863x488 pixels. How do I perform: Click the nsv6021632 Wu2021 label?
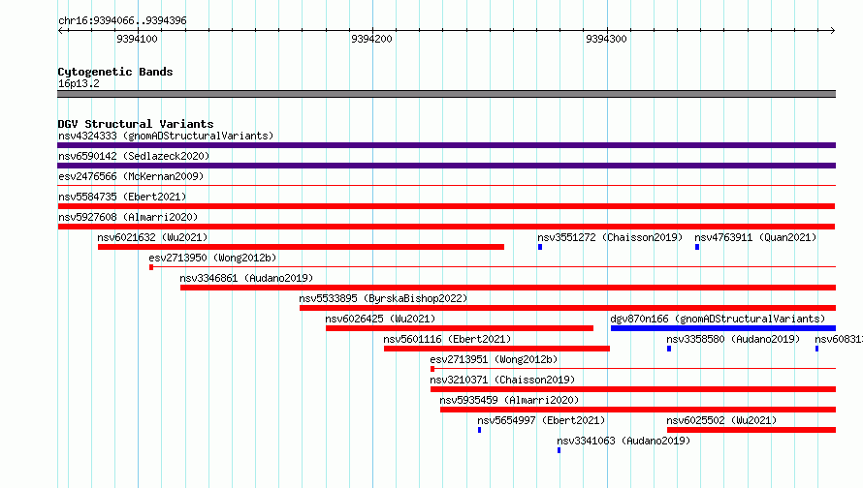coord(152,237)
